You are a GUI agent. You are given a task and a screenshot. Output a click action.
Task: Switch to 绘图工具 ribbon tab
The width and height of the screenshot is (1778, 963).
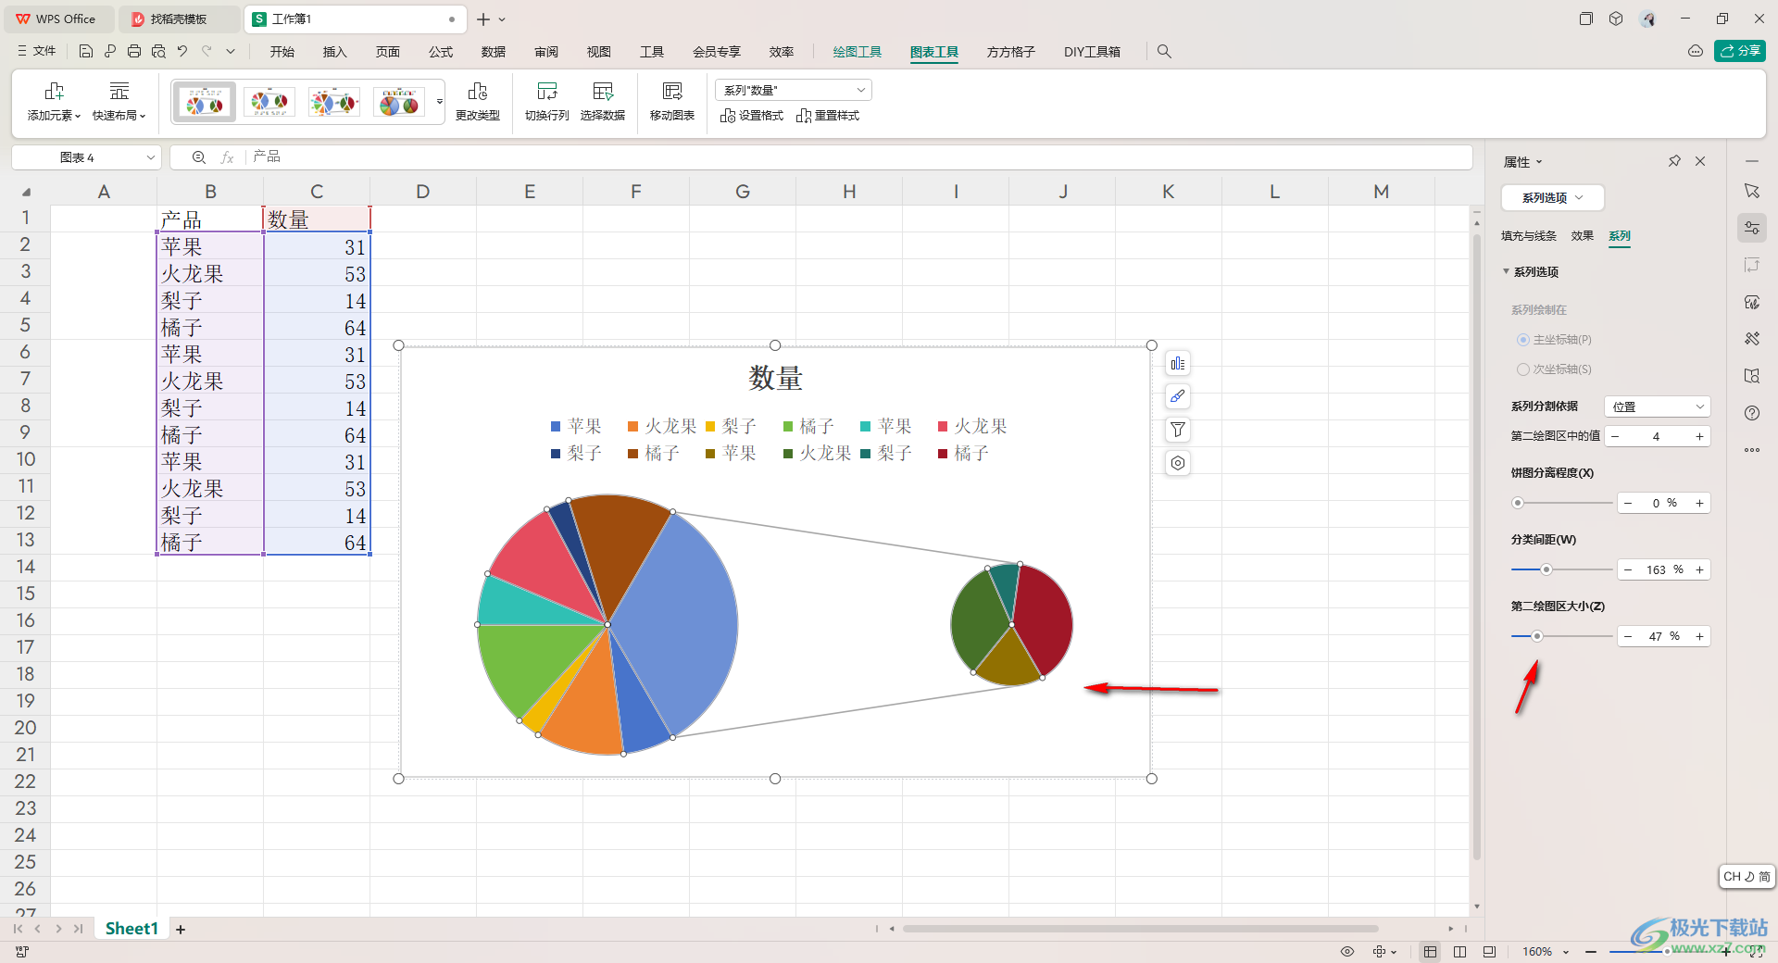pyautogui.click(x=858, y=52)
